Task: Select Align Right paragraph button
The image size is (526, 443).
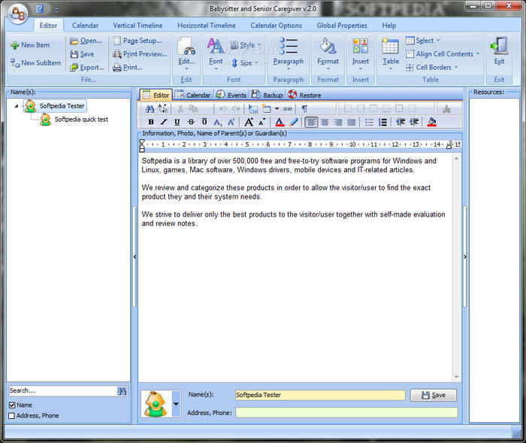Action: coord(338,123)
